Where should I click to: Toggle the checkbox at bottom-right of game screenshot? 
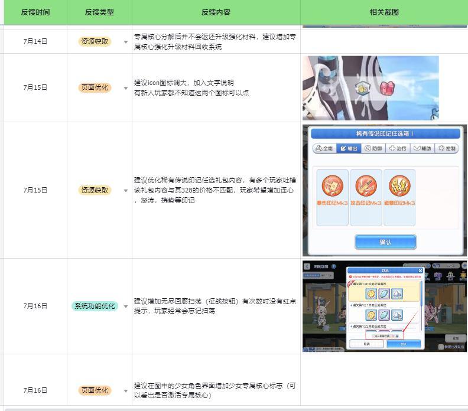pos(441,347)
